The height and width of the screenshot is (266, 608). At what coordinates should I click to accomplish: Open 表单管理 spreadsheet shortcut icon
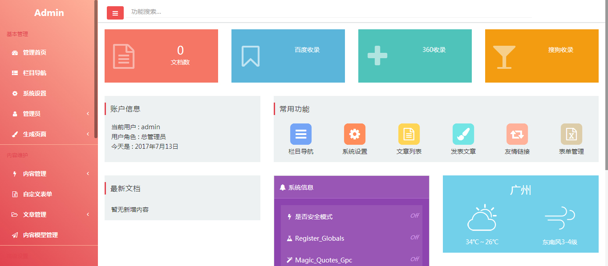572,134
